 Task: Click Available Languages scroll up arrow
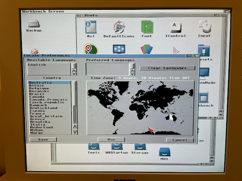[74, 71]
